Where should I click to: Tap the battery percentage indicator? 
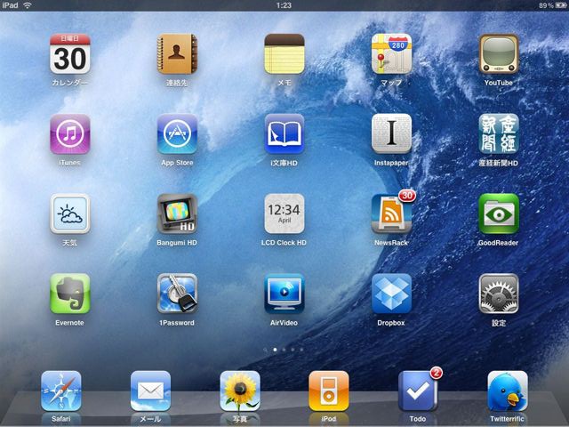click(x=546, y=5)
